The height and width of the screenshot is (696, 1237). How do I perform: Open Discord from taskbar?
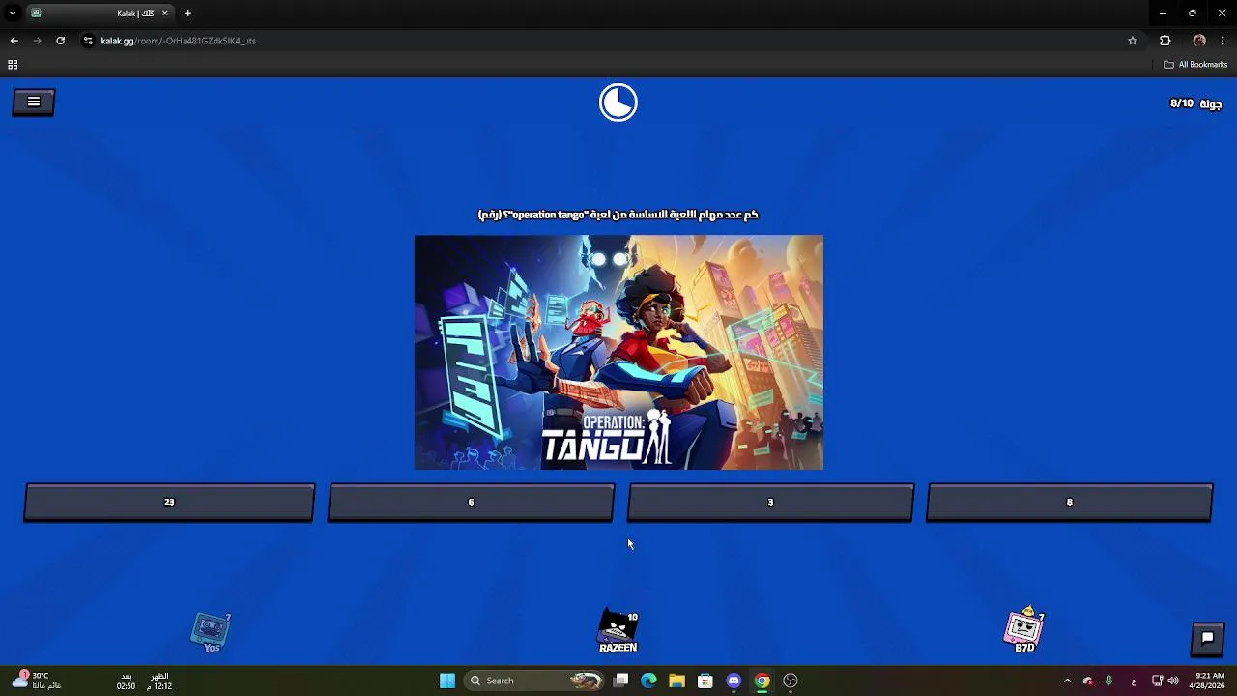point(734,681)
